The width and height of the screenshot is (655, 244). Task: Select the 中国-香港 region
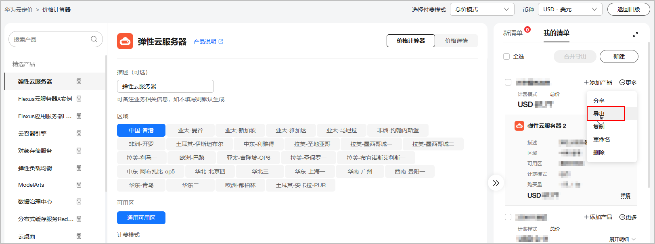click(141, 130)
